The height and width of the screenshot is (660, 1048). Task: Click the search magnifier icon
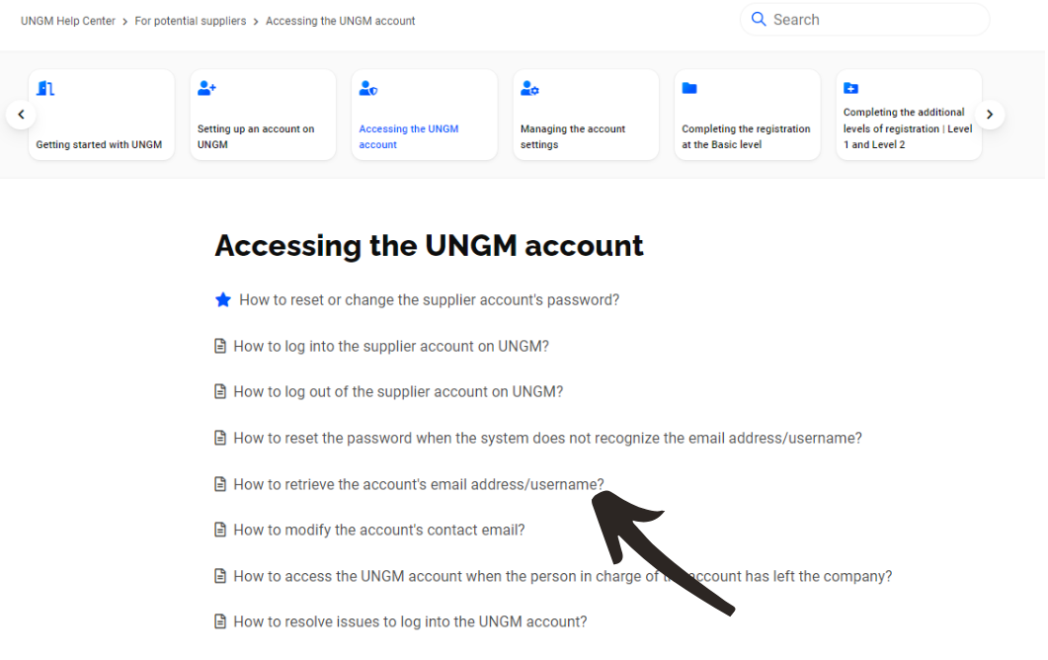pos(758,20)
